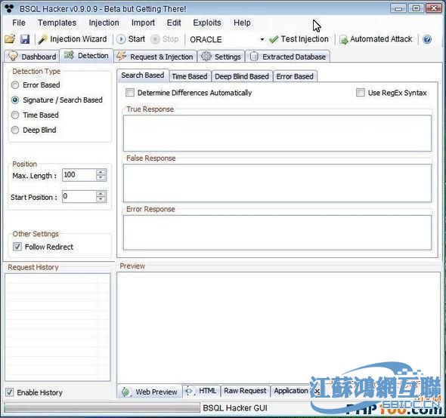Screen dimensions: 446x418
Task: Select Signature / Search Based radio
Action: 15,100
